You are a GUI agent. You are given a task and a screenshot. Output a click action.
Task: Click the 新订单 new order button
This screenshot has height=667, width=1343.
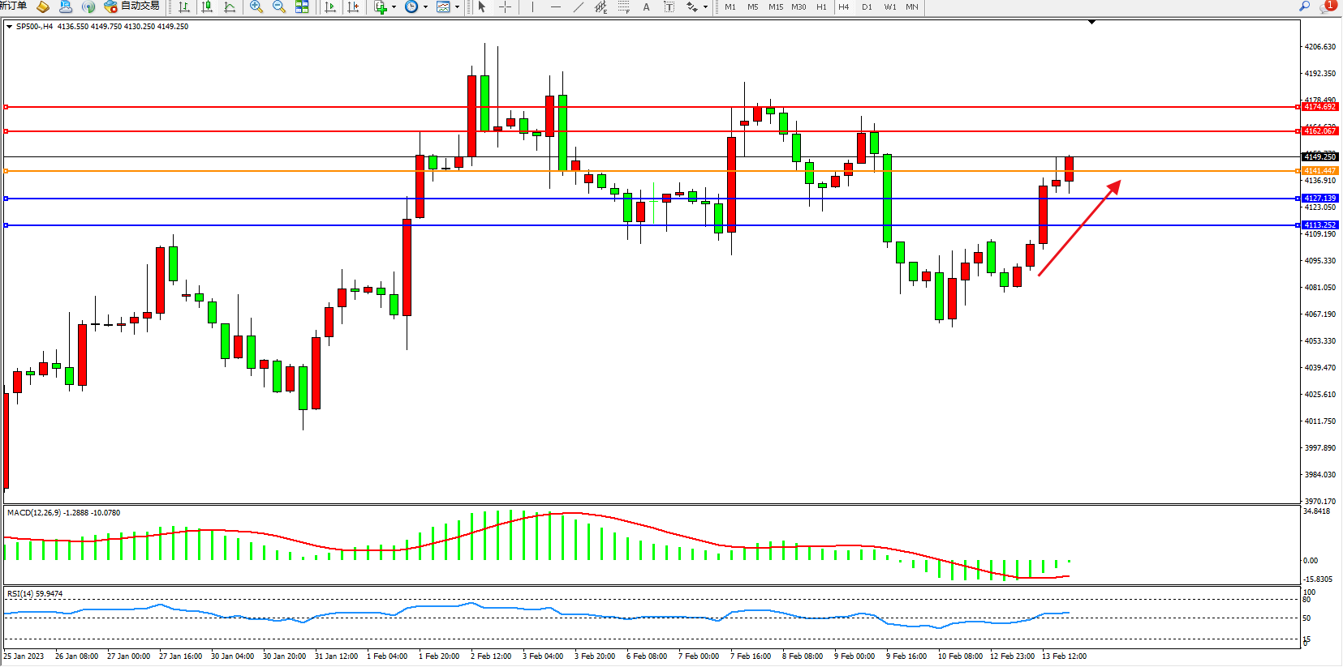click(13, 6)
